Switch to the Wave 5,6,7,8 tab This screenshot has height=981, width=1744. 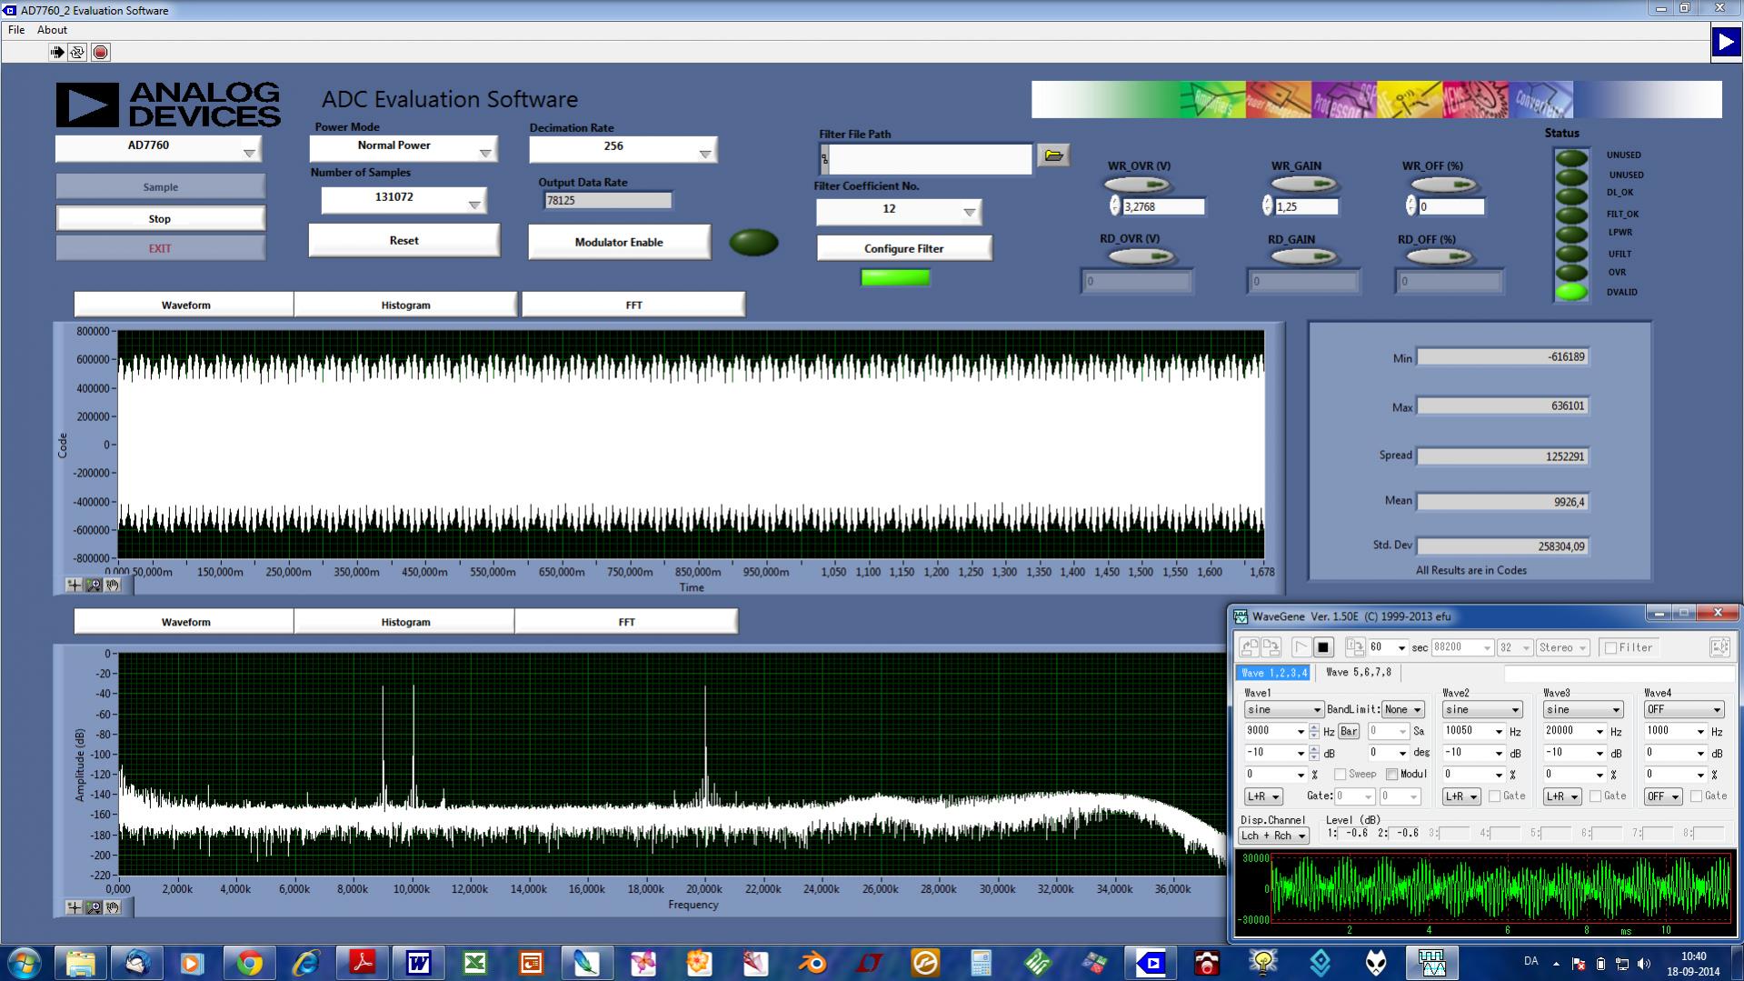[1359, 673]
